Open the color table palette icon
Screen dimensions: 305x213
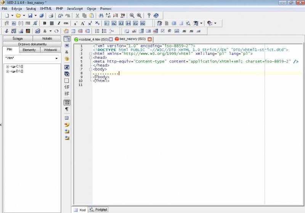[28, 31]
